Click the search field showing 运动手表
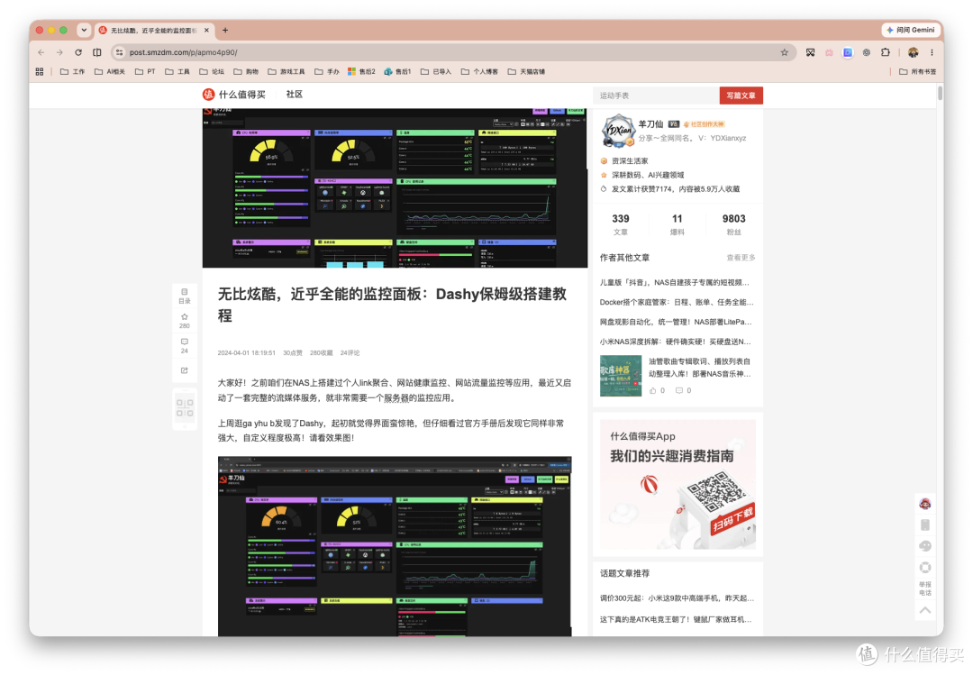Image resolution: width=973 pixels, height=675 pixels. click(x=656, y=96)
